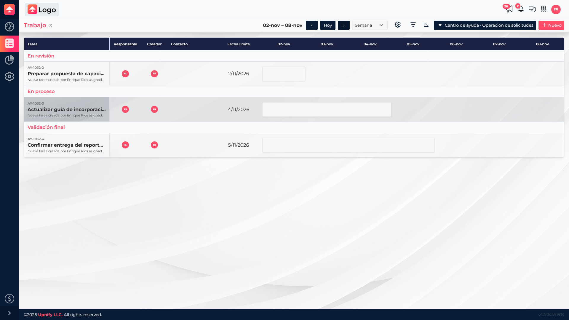Screen dimensions: 569x320
Task: Click the HL responsable avatar for AY-1032-2
Action: click(x=125, y=74)
